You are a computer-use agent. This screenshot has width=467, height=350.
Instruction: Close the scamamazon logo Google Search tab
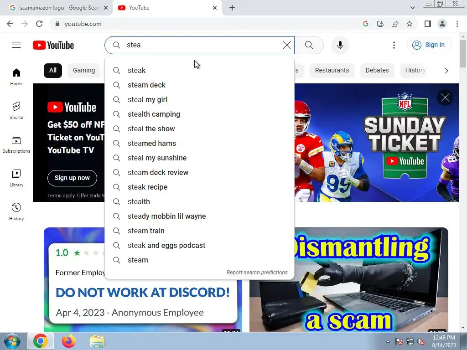click(x=106, y=8)
